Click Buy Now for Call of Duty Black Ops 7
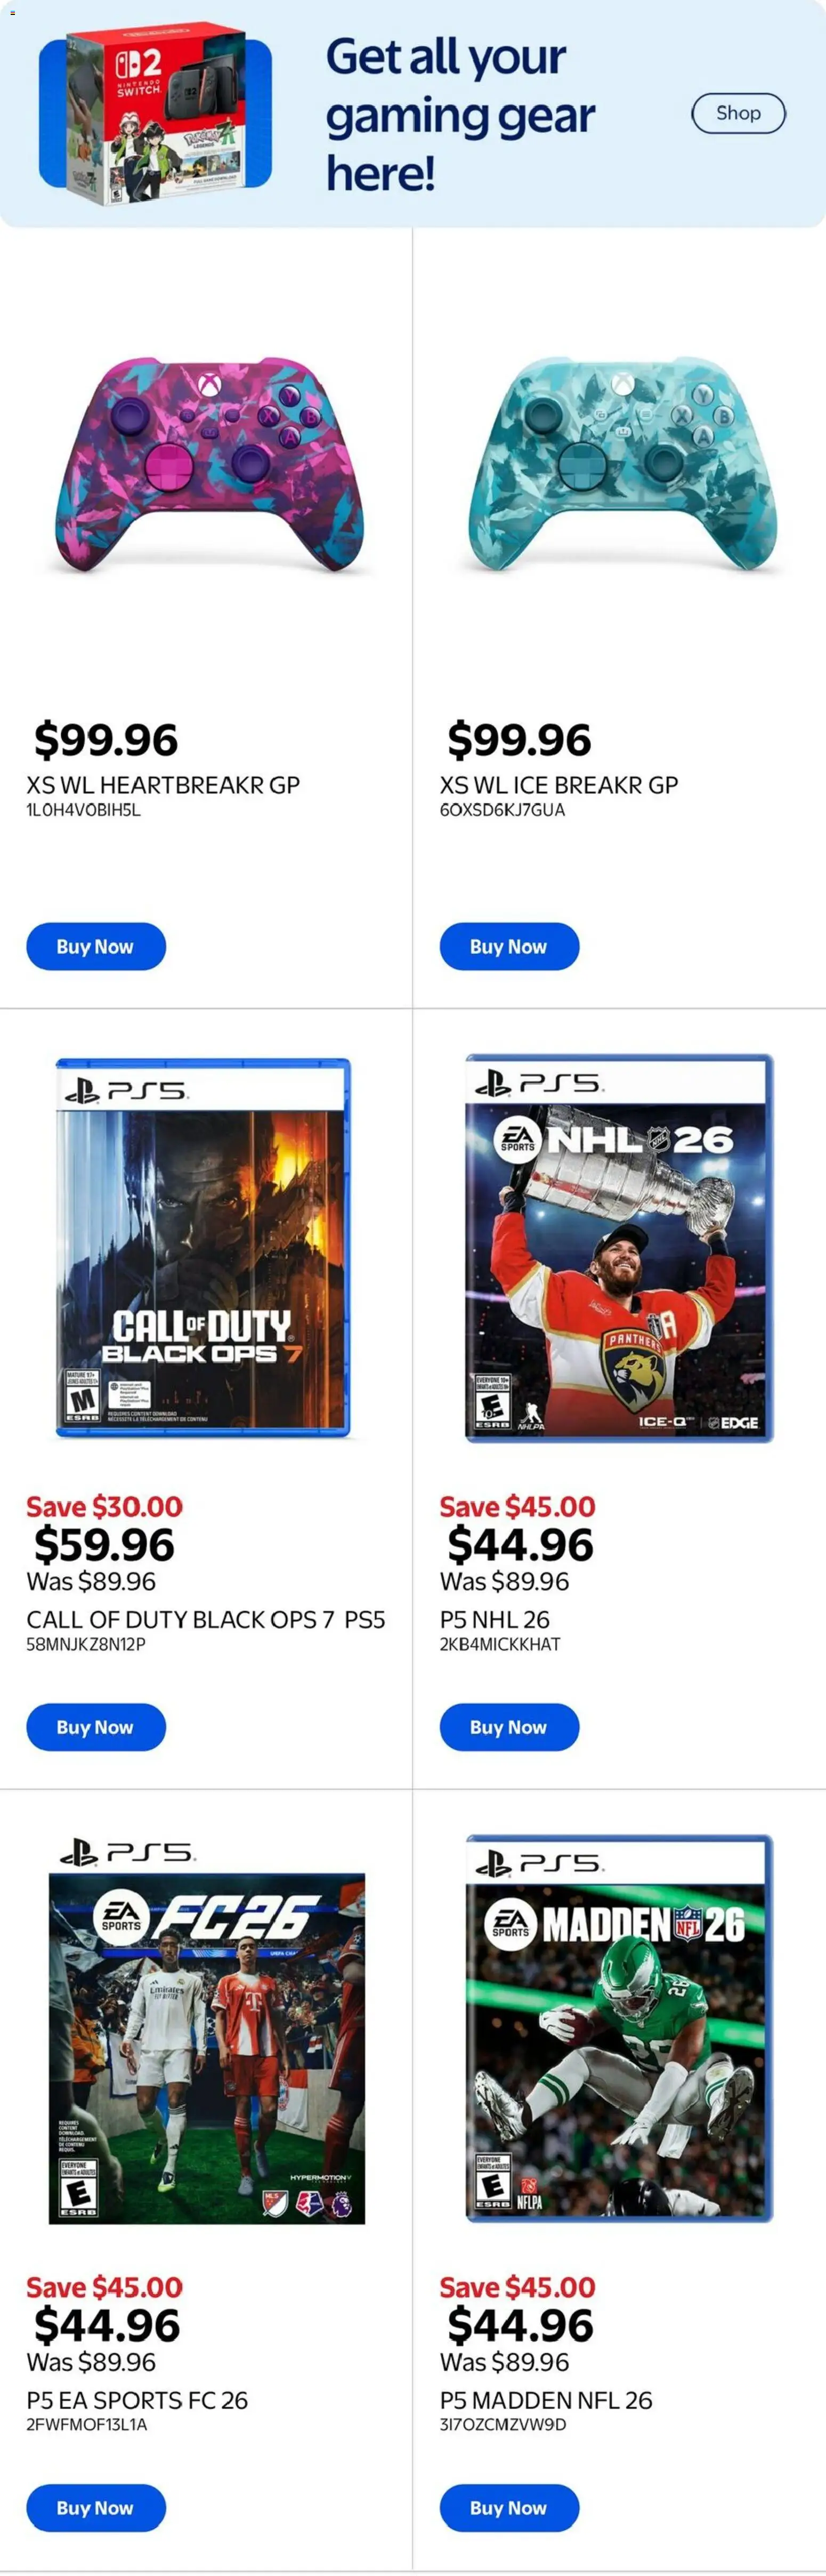The height and width of the screenshot is (2576, 826). point(96,1726)
